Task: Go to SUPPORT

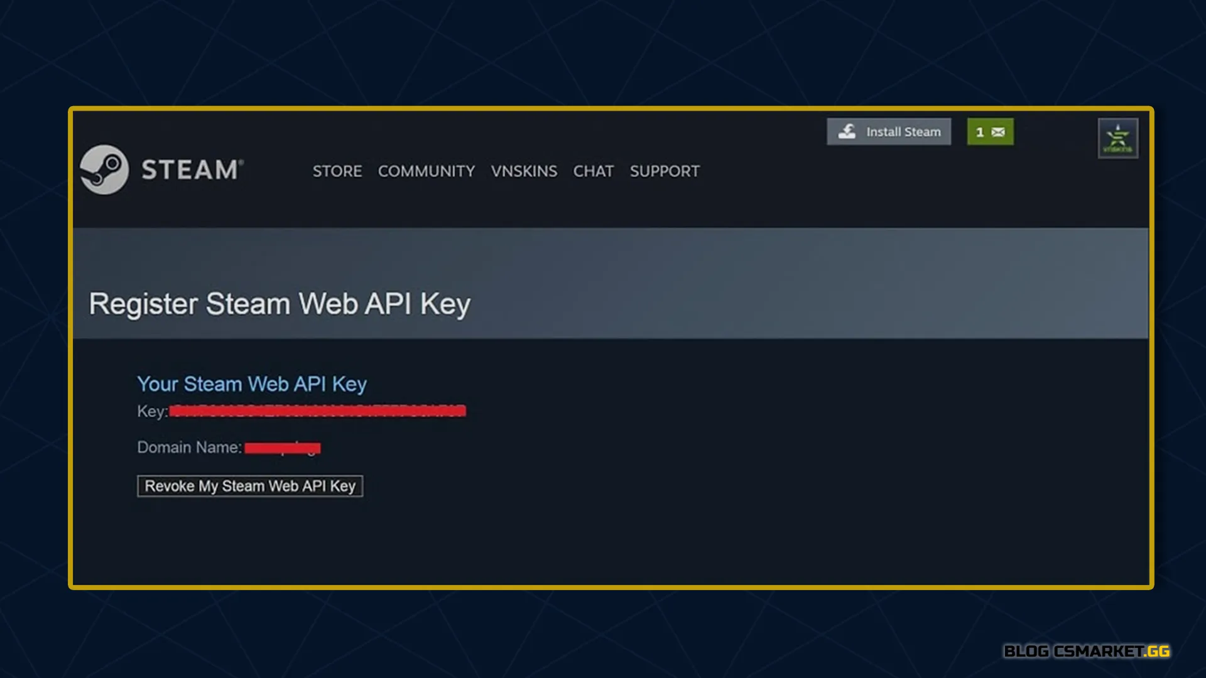Action: tap(664, 171)
